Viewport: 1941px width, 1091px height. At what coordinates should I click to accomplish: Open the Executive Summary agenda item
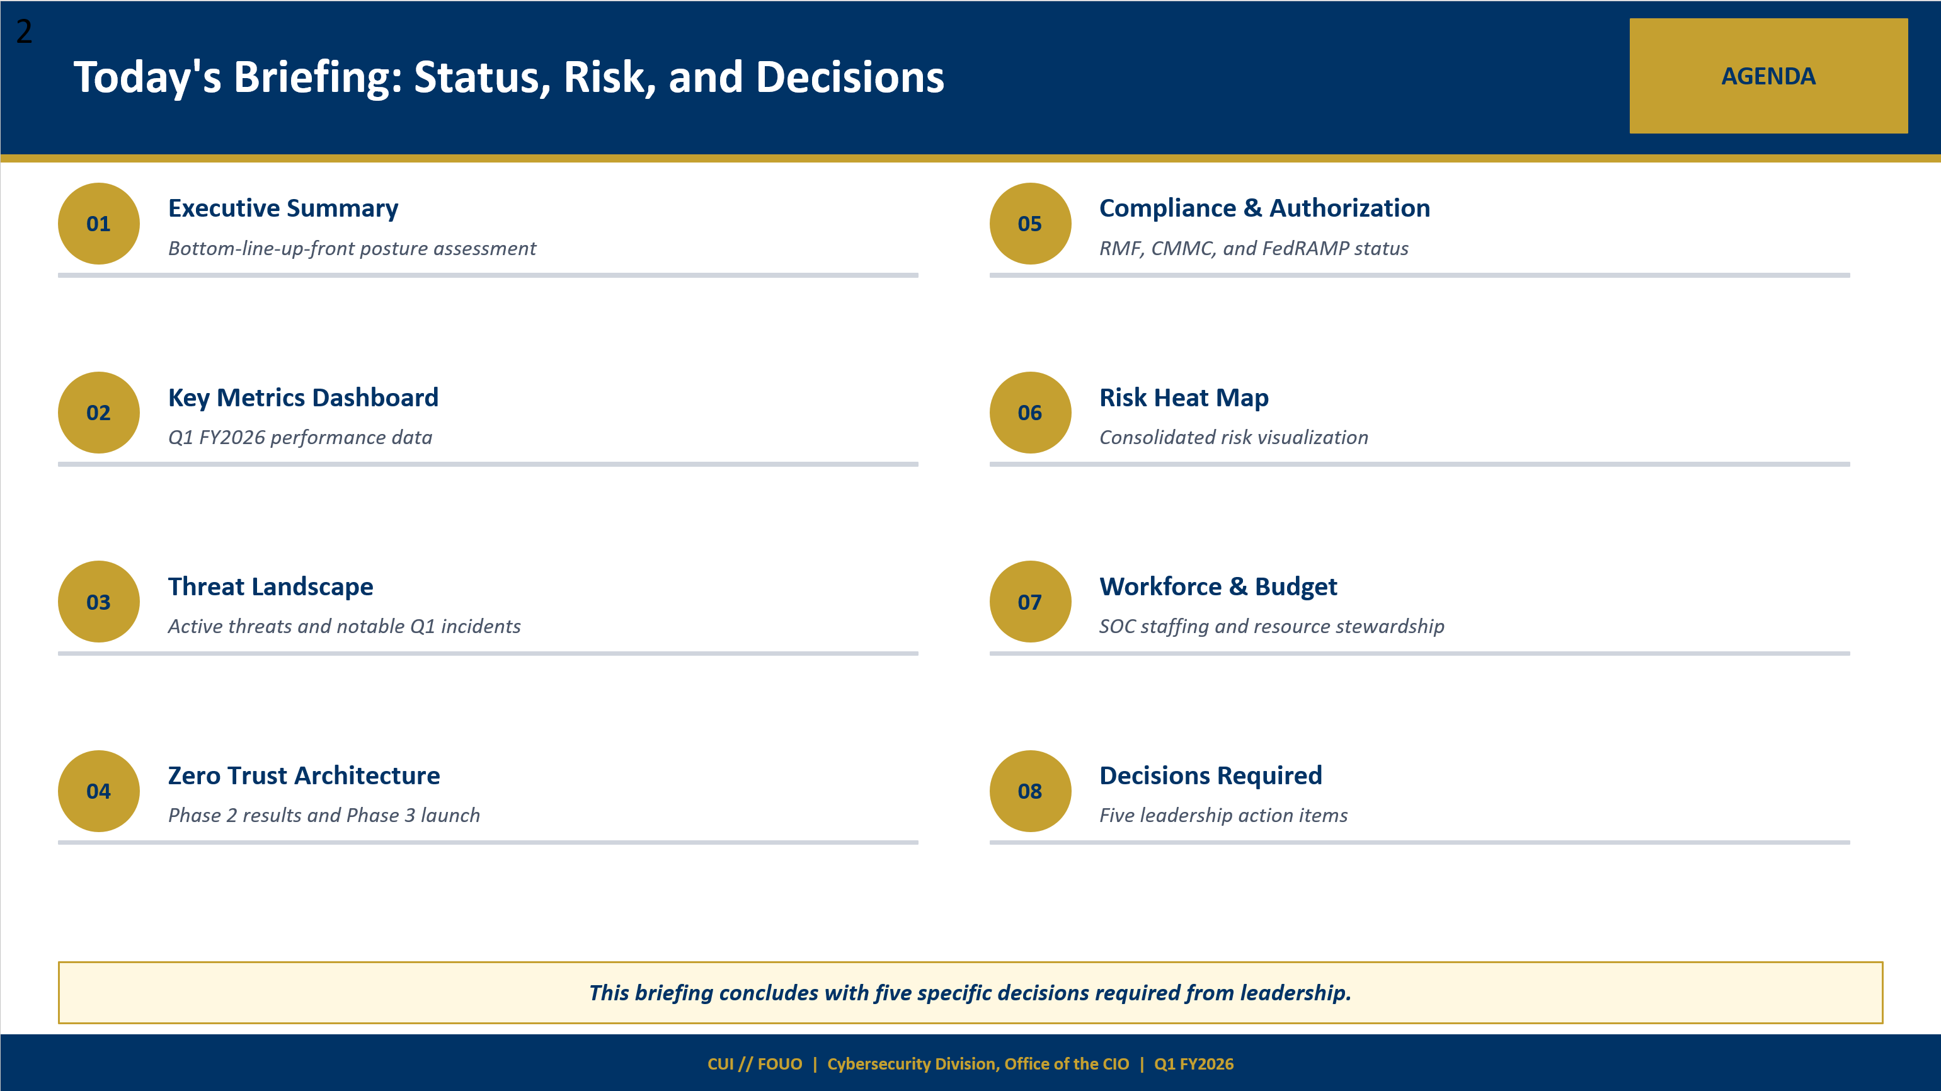[283, 208]
